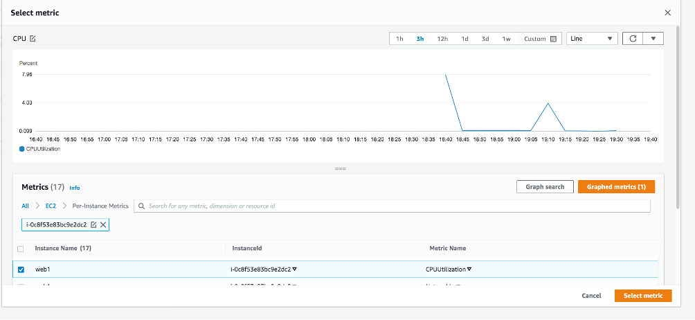Click the panel resize handle below graph
This screenshot has width=695, height=320.
coord(341,169)
